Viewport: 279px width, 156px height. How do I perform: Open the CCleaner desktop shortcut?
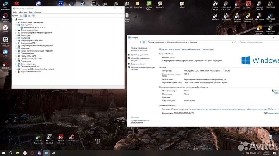point(72,138)
